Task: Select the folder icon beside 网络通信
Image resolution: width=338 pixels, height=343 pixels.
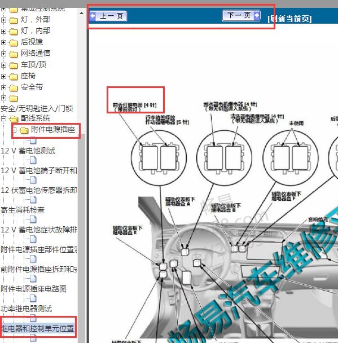Action: pos(14,54)
